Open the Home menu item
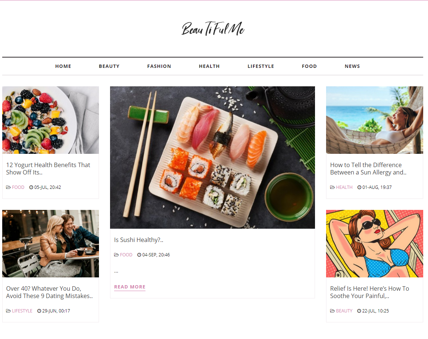Viewport: 428px width, 339px height. point(63,66)
